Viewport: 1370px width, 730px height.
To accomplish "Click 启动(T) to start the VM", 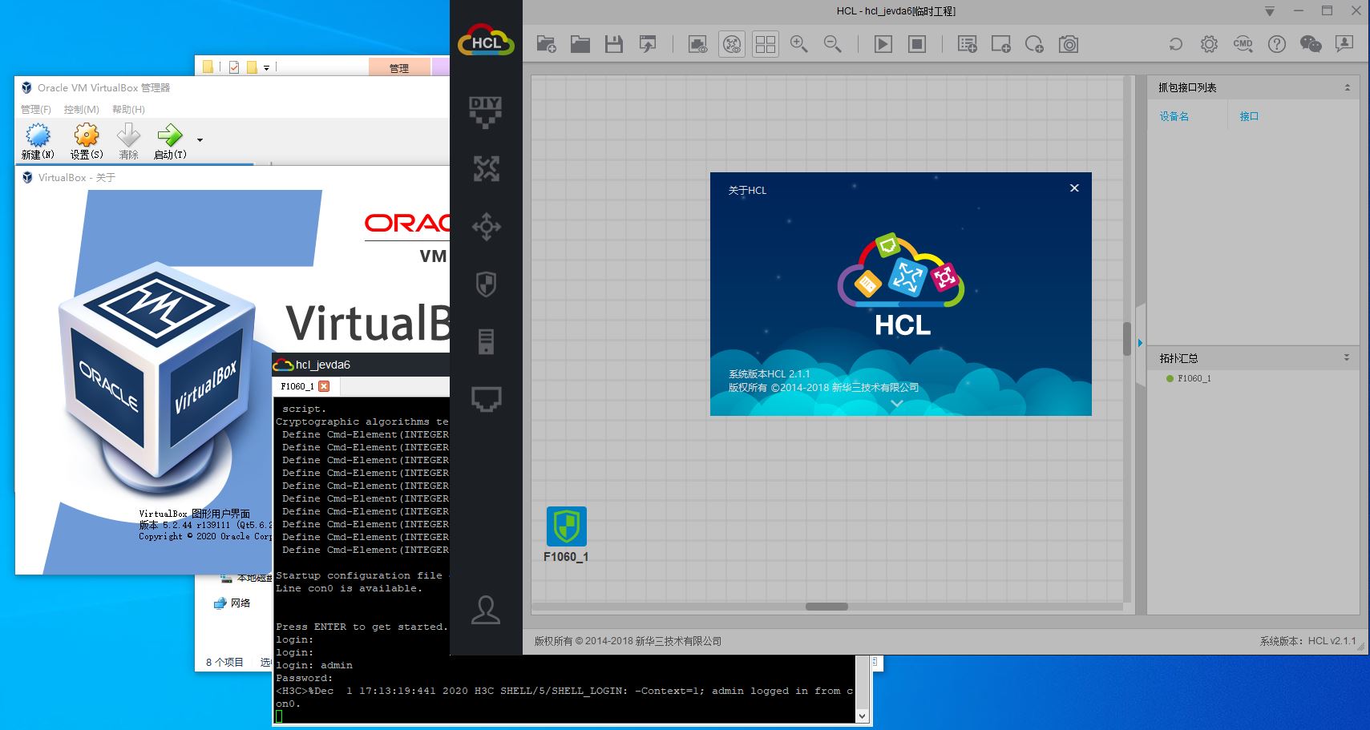I will 170,142.
